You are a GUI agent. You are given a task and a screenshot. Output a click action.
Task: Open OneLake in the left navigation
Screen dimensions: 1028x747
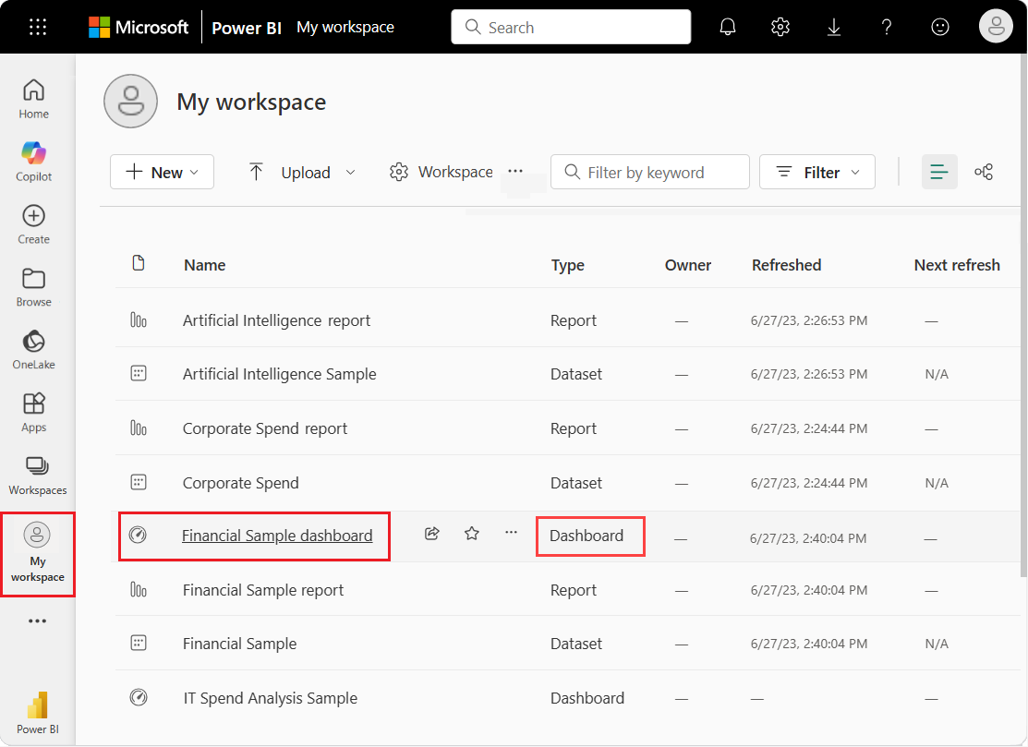pyautogui.click(x=34, y=349)
